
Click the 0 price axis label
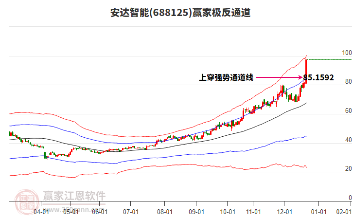click(350, 198)
